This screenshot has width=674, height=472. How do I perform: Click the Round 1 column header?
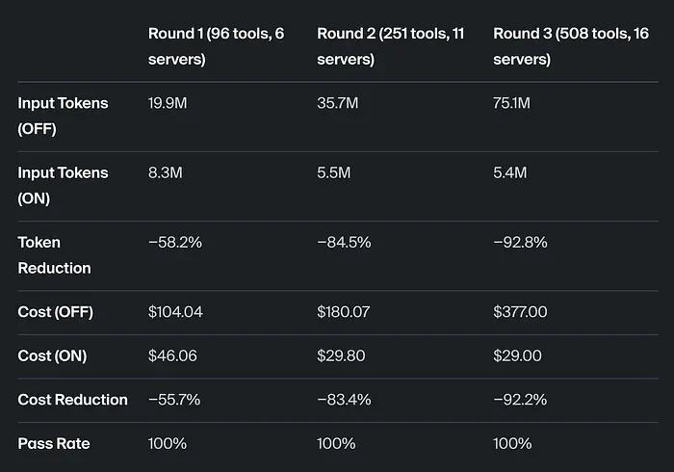[217, 46]
